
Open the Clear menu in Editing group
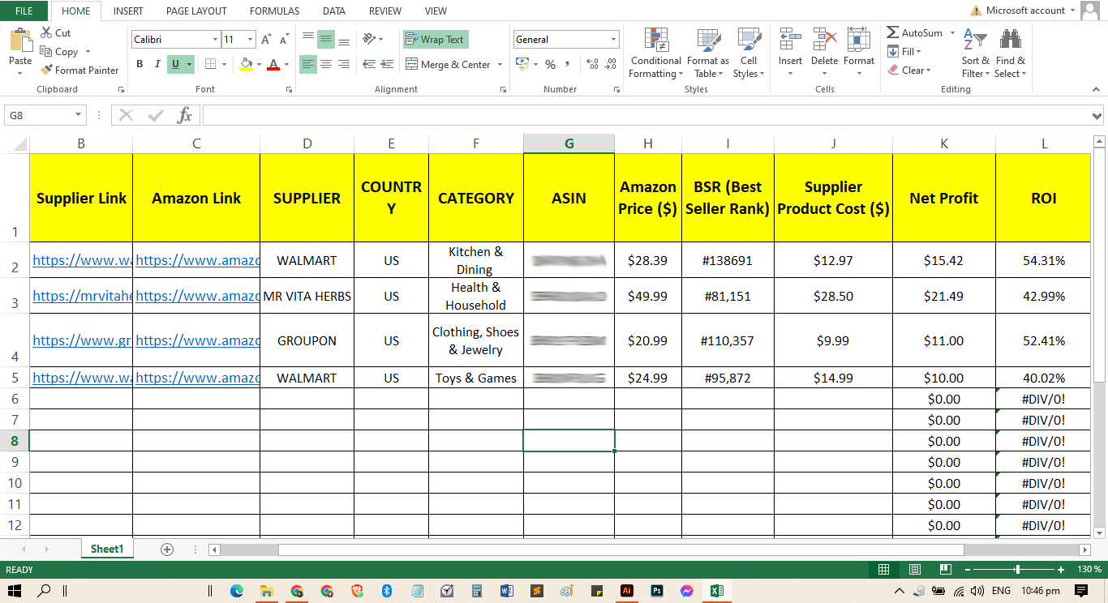tap(909, 71)
